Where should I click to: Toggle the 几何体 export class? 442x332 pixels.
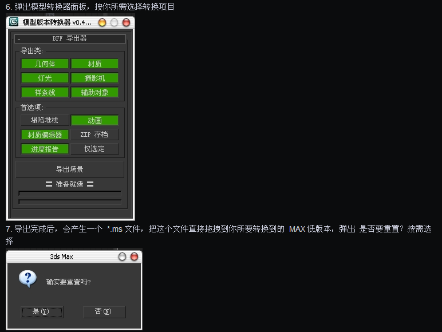[45, 64]
